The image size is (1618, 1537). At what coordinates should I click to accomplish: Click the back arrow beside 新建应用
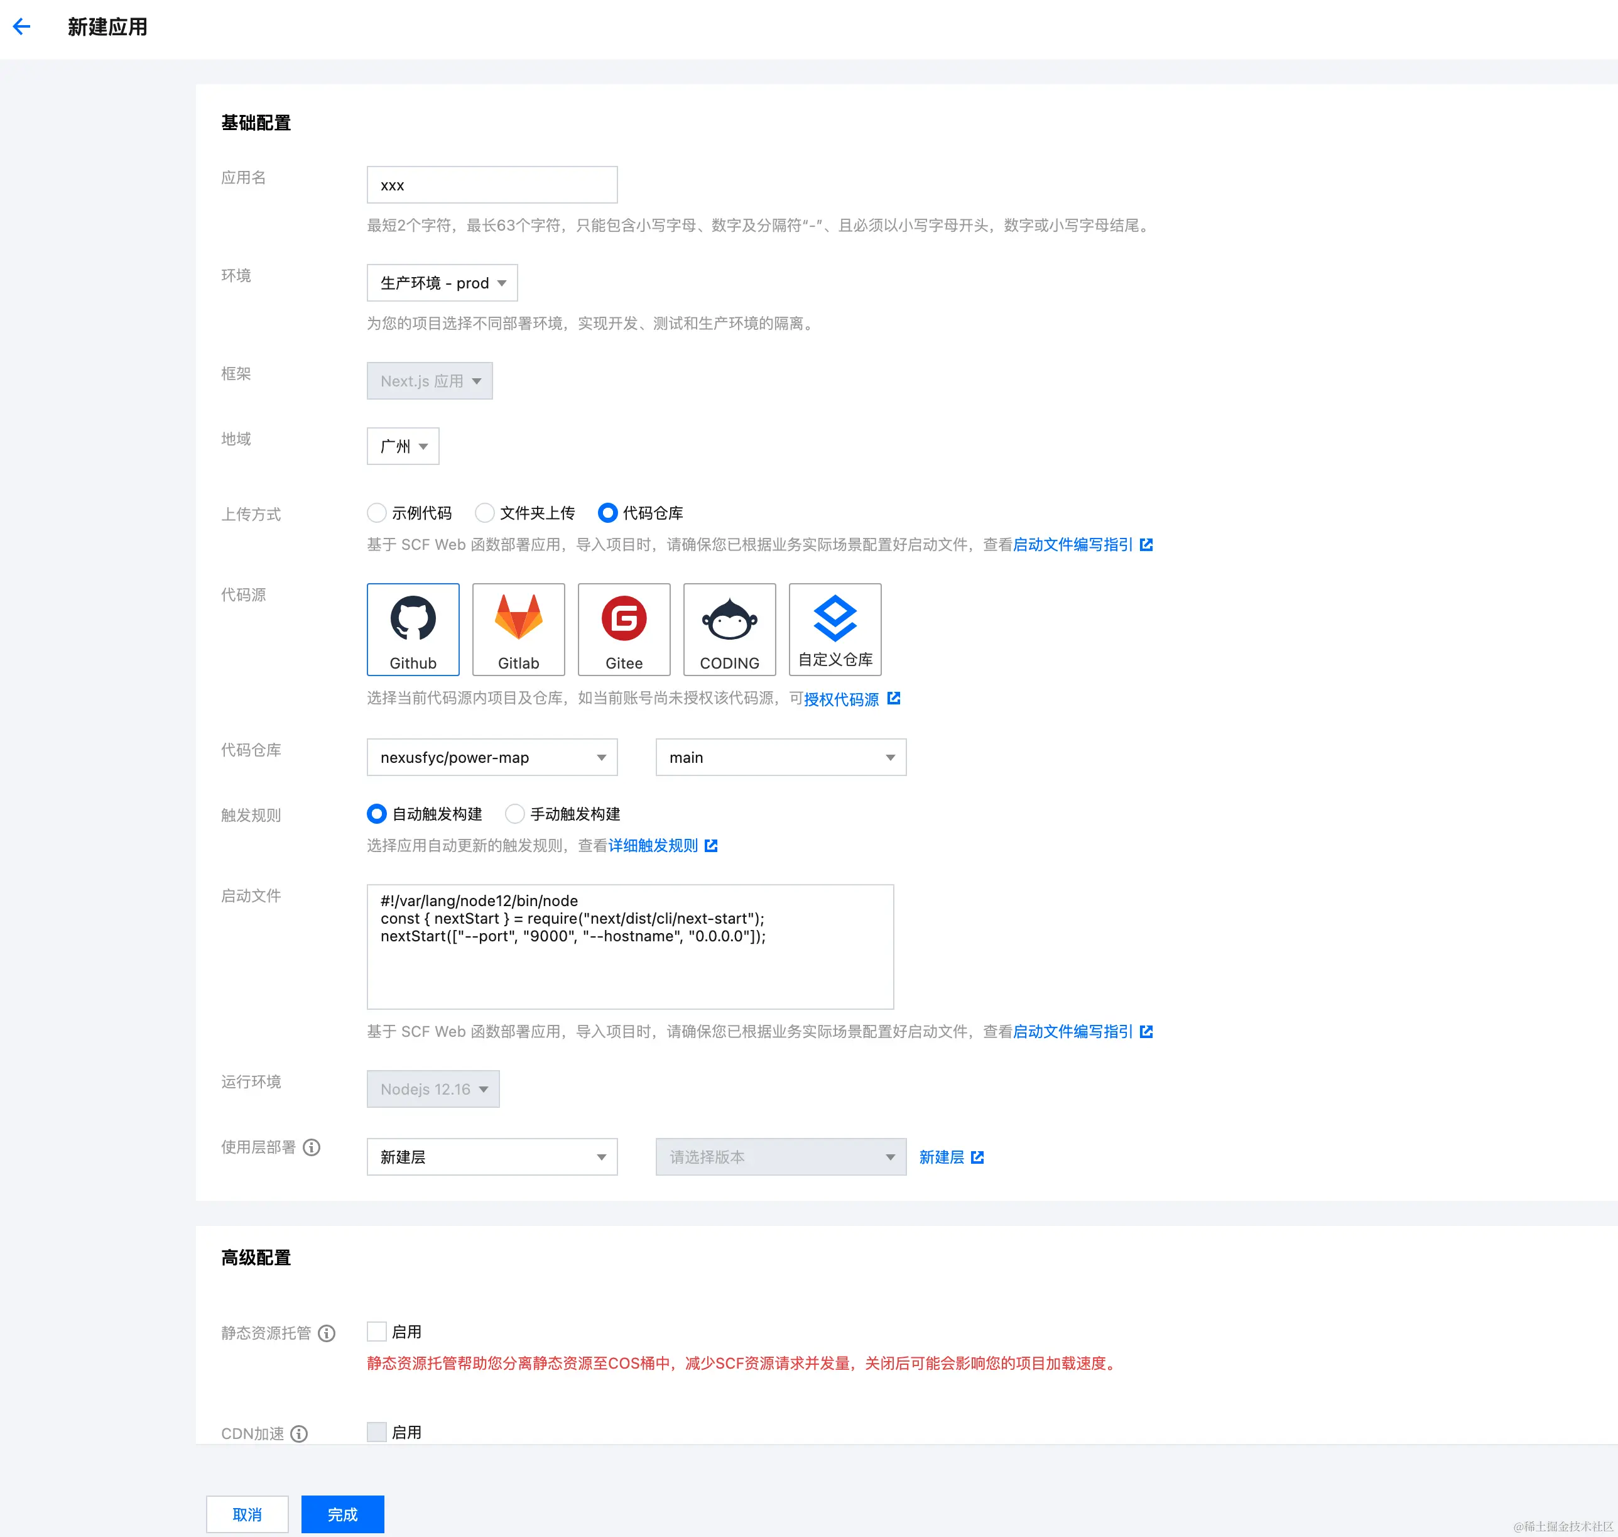pos(21,26)
